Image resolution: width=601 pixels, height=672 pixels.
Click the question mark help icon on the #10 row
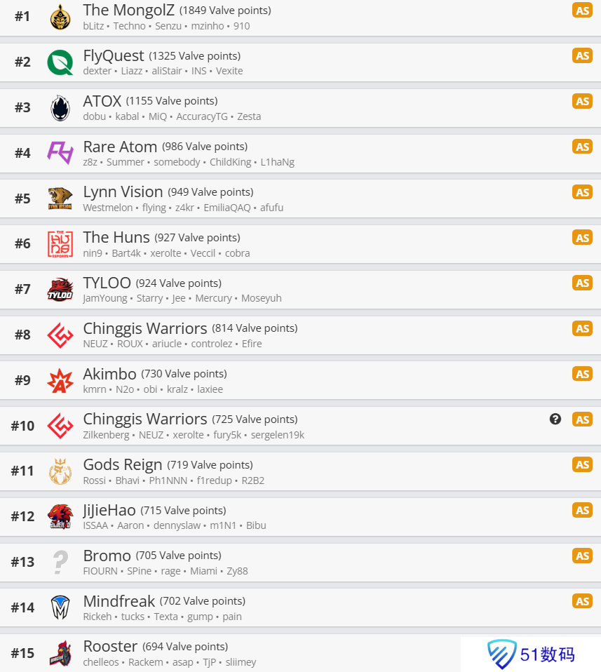[555, 419]
